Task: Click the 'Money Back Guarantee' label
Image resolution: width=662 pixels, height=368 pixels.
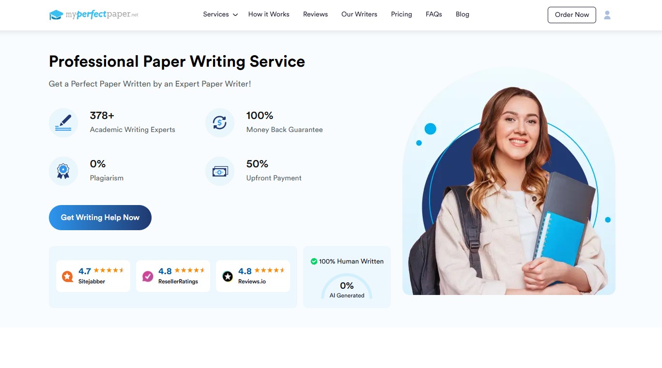Action: tap(284, 130)
